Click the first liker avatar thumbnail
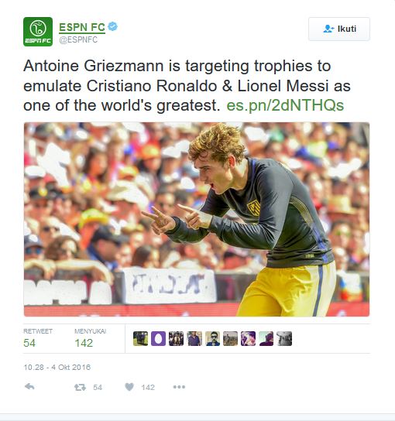 coord(140,338)
